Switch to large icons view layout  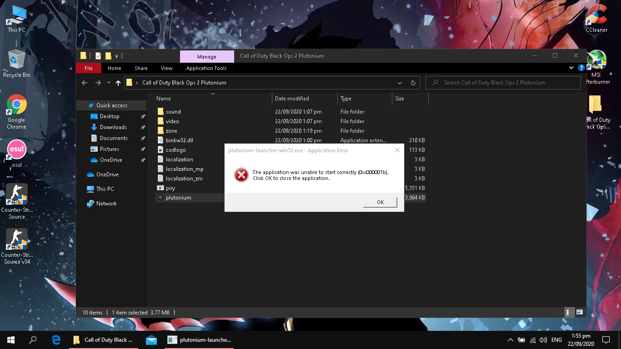(x=579, y=312)
